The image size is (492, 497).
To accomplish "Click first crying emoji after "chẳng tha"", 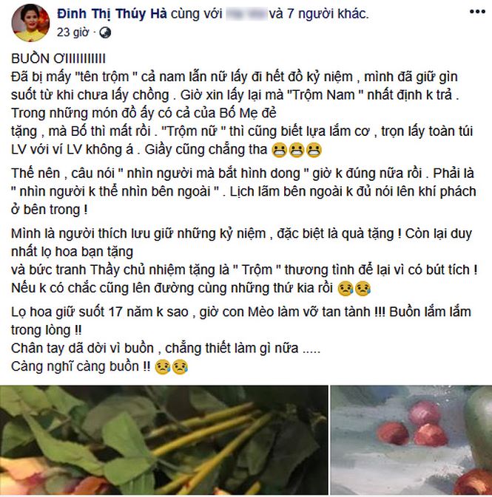I will [x=279, y=150].
